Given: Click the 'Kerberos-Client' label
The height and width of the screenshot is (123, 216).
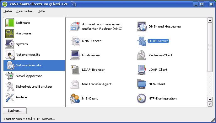Looking at the screenshot, I should point(160,55).
